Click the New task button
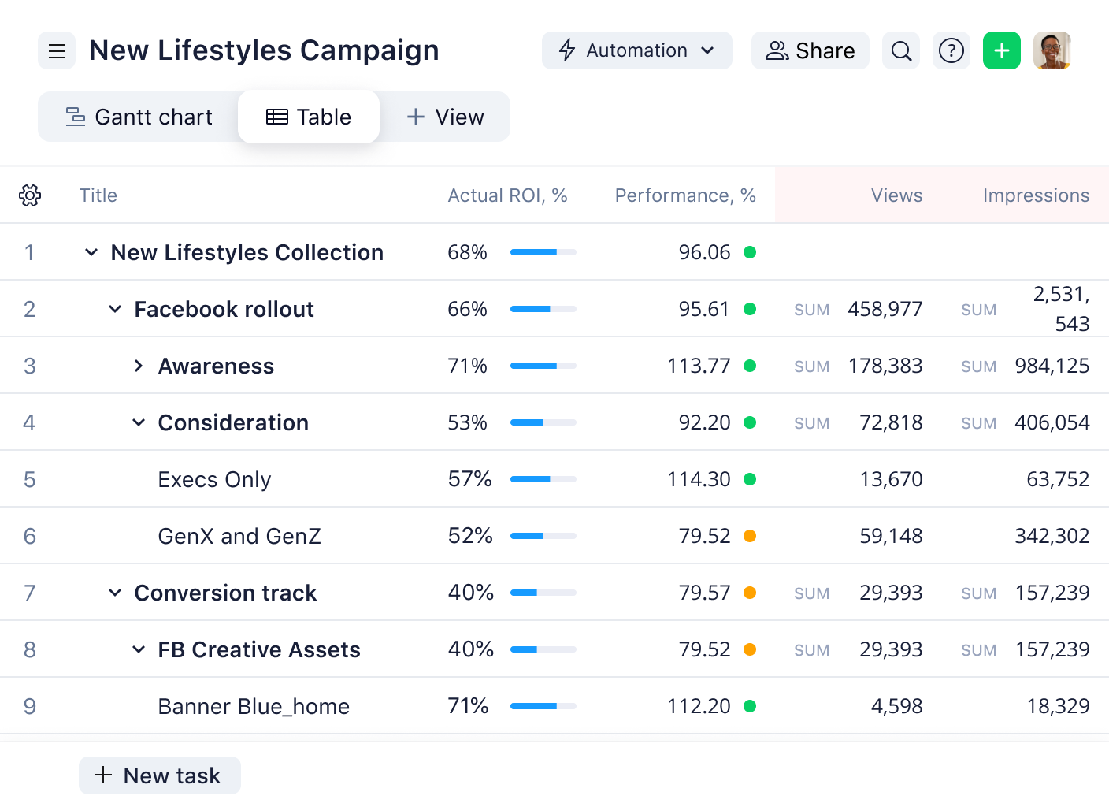 pyautogui.click(x=159, y=775)
